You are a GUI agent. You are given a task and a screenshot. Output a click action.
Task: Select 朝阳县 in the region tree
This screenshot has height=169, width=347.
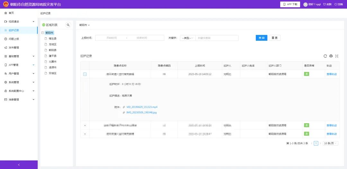coord(52,50)
